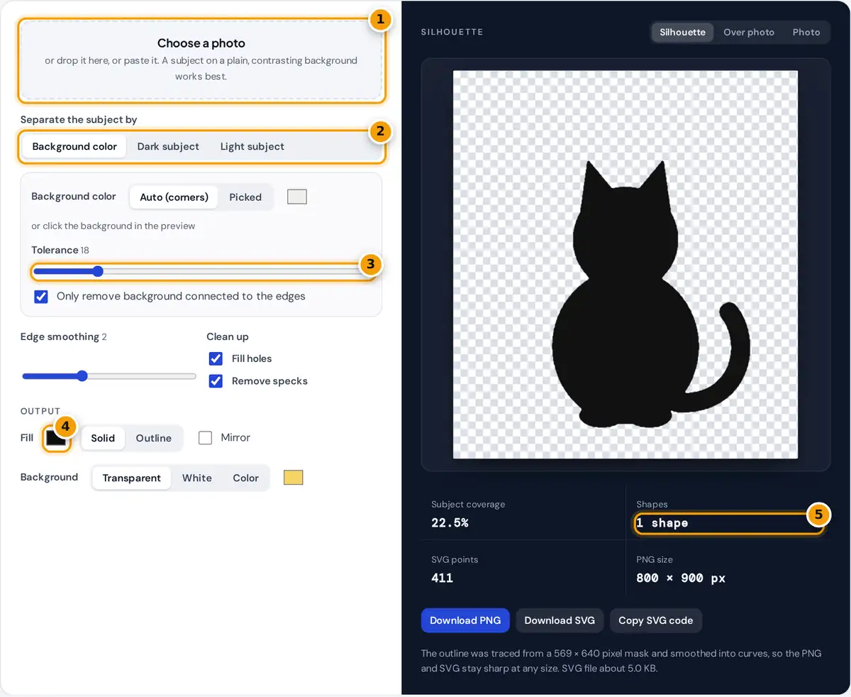Enable the Mirror checkbox
The width and height of the screenshot is (851, 697).
tap(206, 438)
